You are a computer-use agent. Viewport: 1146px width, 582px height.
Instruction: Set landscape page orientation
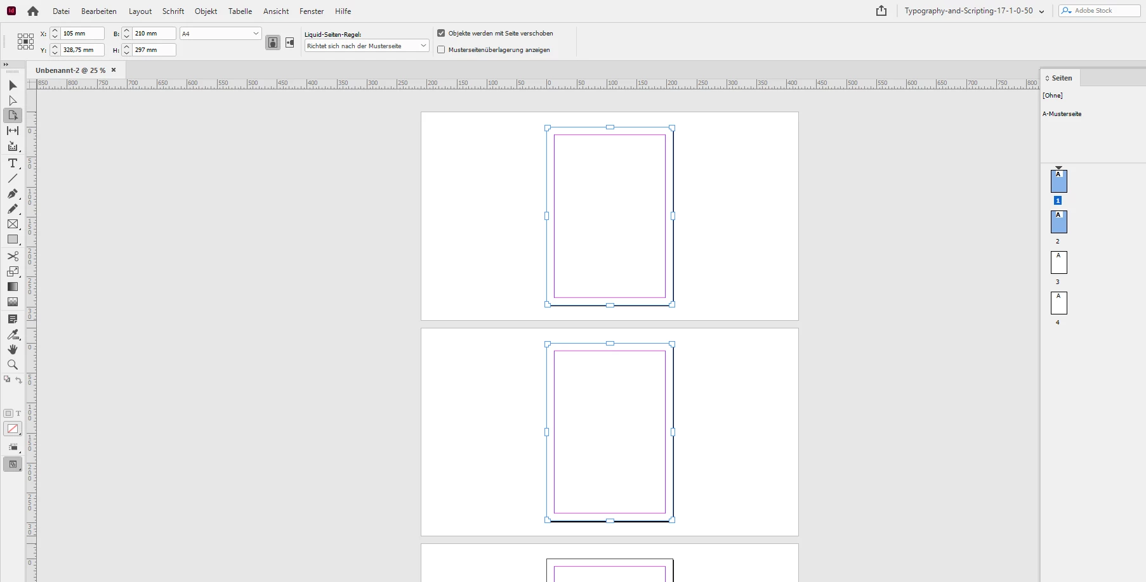[290, 42]
